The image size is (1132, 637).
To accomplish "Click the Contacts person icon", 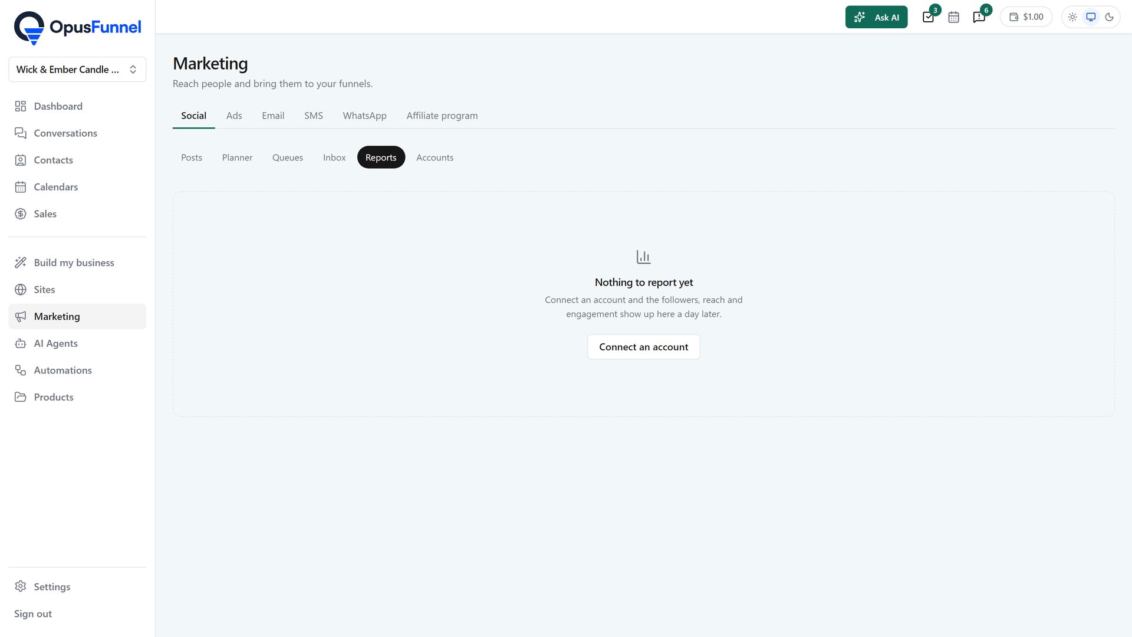I will pos(21,160).
